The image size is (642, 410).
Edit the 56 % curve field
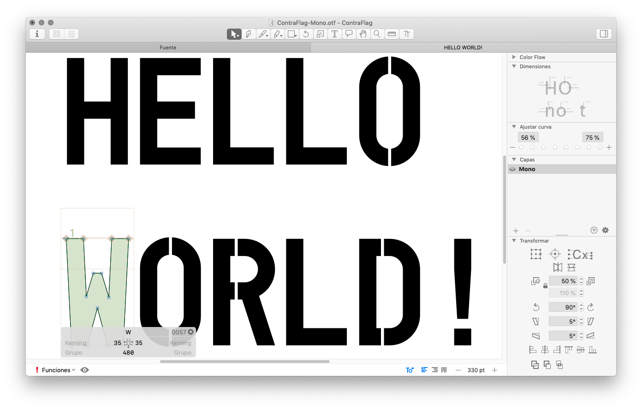[528, 137]
